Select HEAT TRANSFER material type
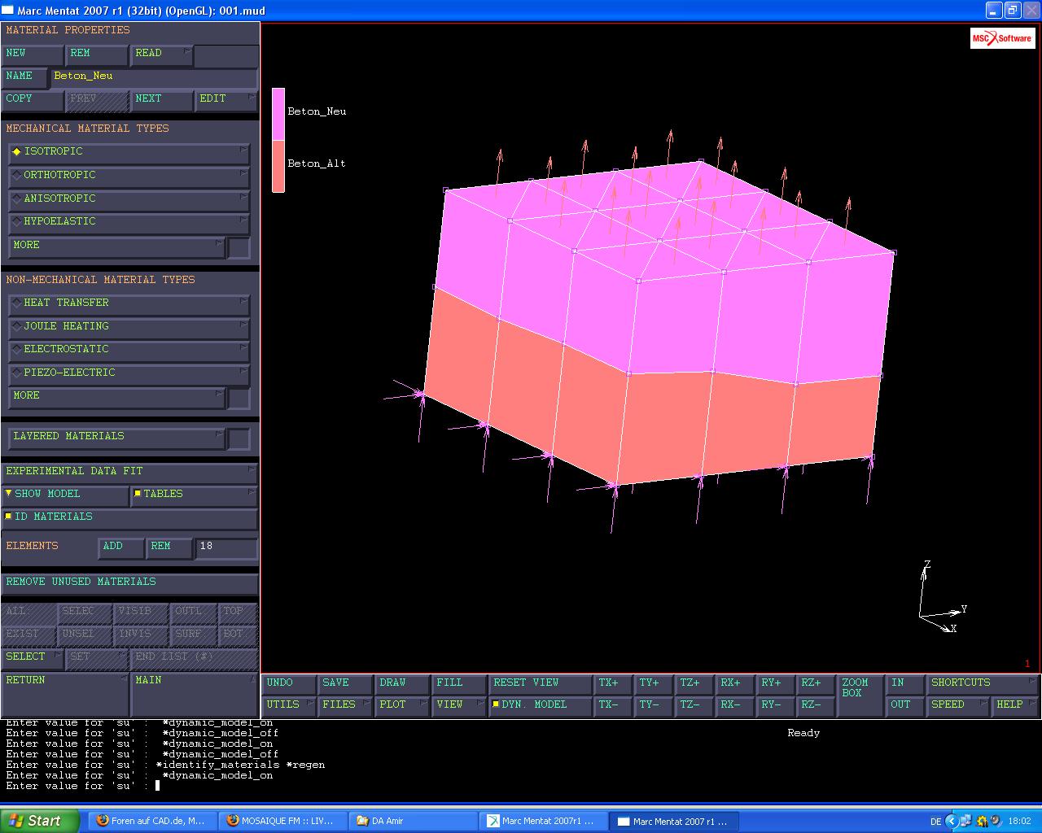1042x833 pixels. tap(129, 303)
